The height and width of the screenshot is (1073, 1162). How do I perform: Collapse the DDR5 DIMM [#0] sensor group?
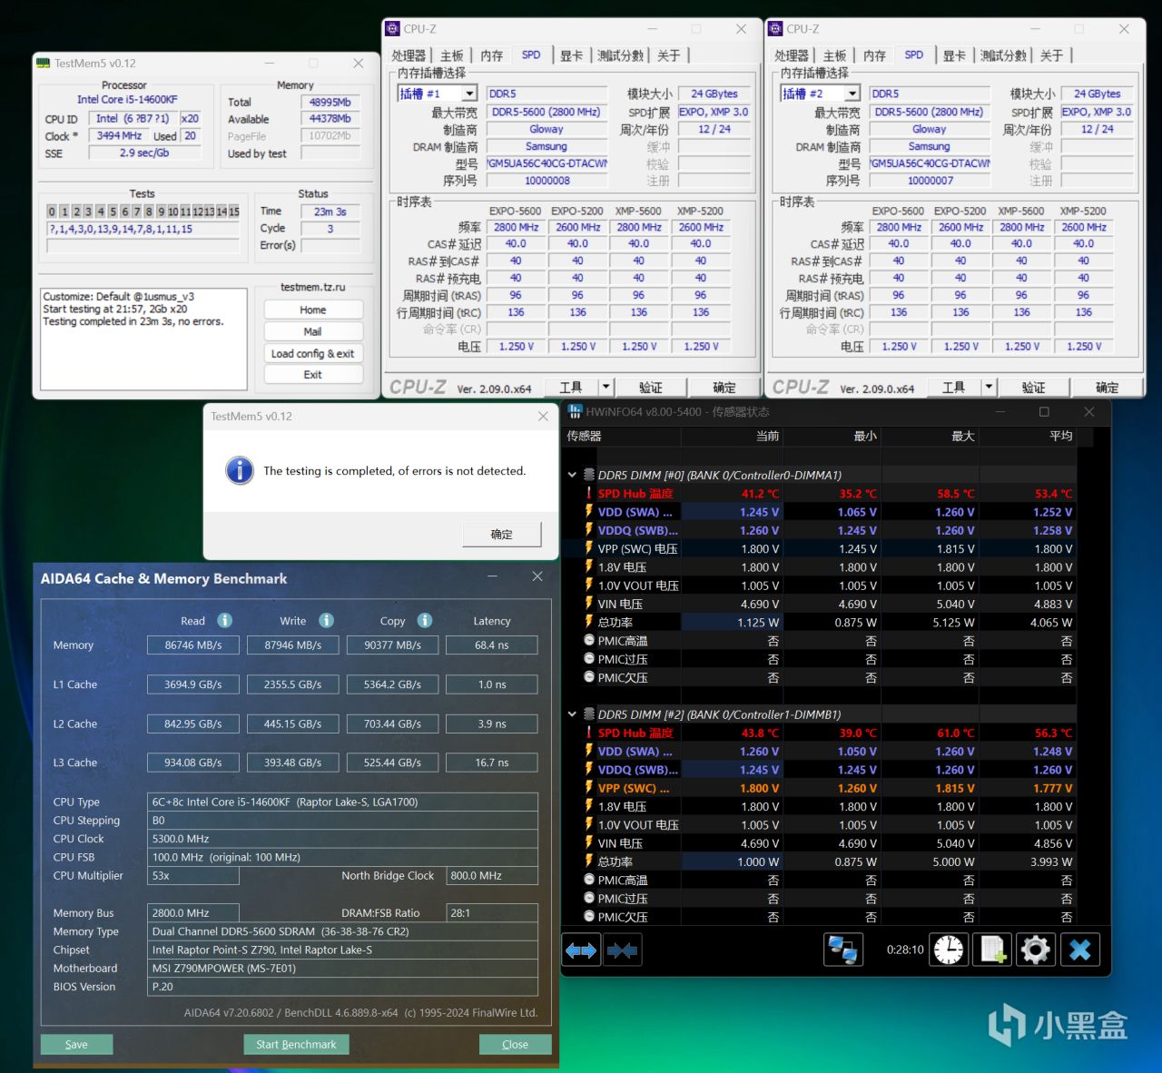point(572,475)
